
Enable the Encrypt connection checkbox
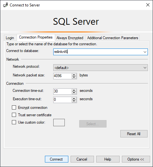[x=14, y=108]
